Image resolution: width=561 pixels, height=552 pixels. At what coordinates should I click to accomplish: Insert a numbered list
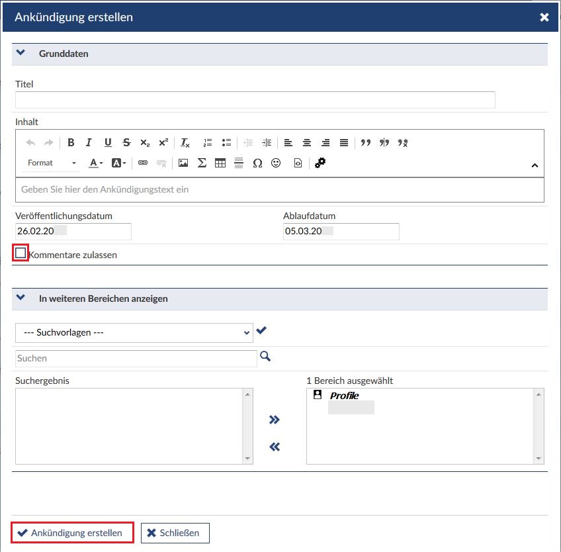click(x=208, y=142)
